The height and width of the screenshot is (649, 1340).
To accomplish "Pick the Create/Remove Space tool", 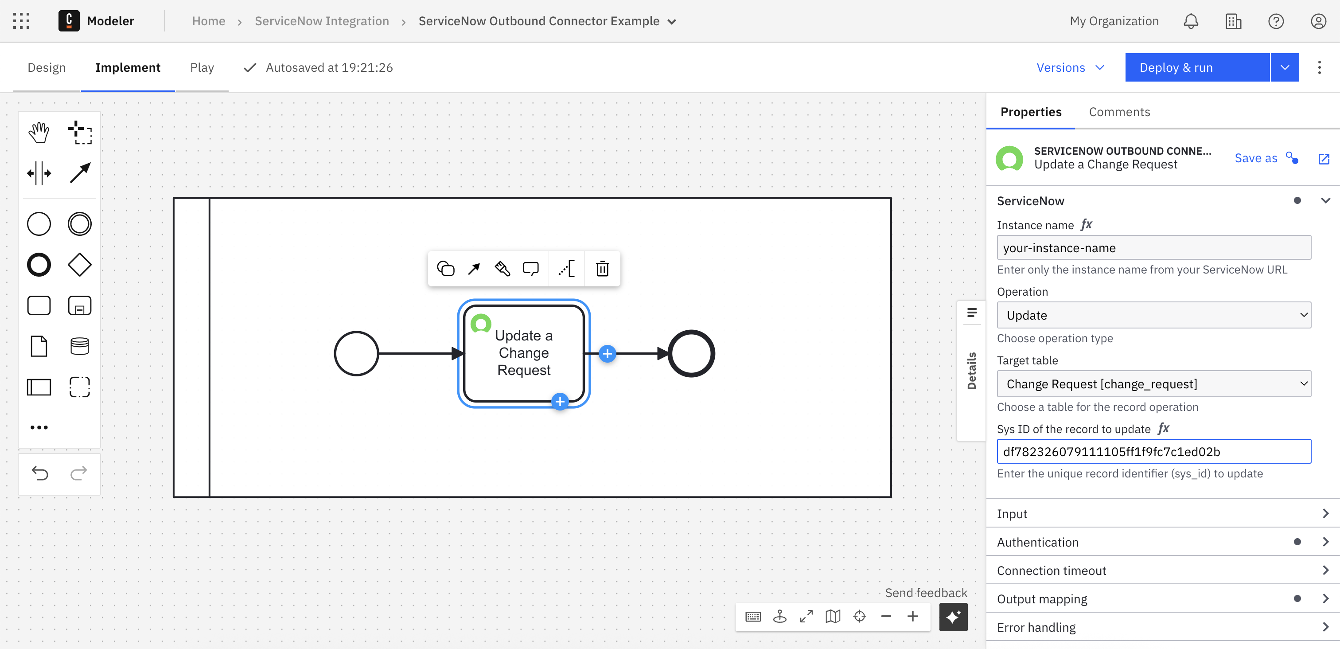I will (39, 173).
